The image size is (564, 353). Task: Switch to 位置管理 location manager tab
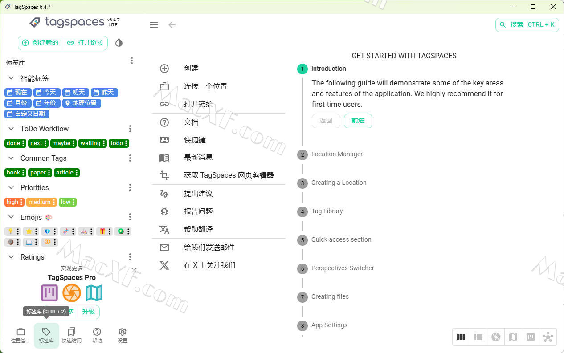point(20,336)
